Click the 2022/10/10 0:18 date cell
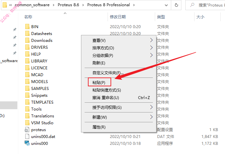Image resolution: width=225 pixels, height=154 pixels. 125,144
